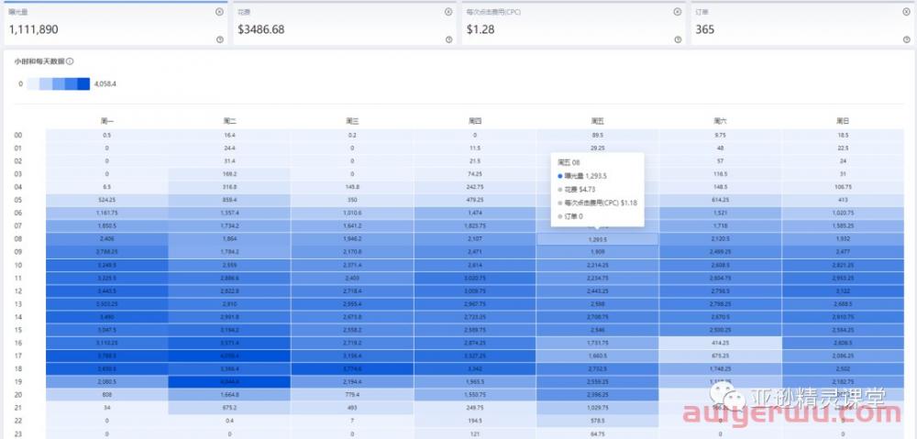Viewport: 917px width, 439px height.
Task: Click the 周二 column header
Action: click(x=229, y=122)
